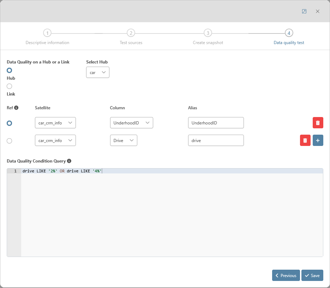Save the data quality test

point(312,275)
